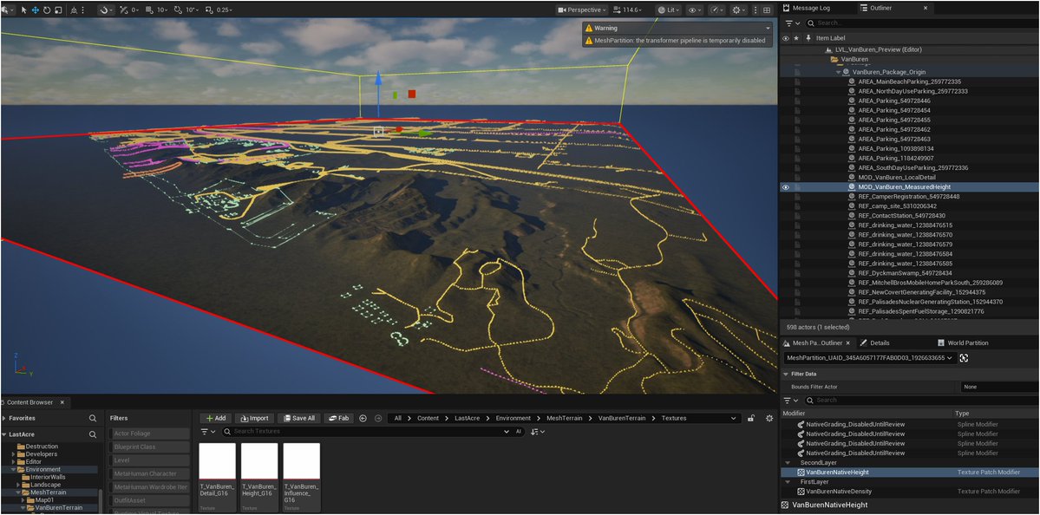Click the viewport layout grid icon
1040x515 pixels.
(x=767, y=10)
